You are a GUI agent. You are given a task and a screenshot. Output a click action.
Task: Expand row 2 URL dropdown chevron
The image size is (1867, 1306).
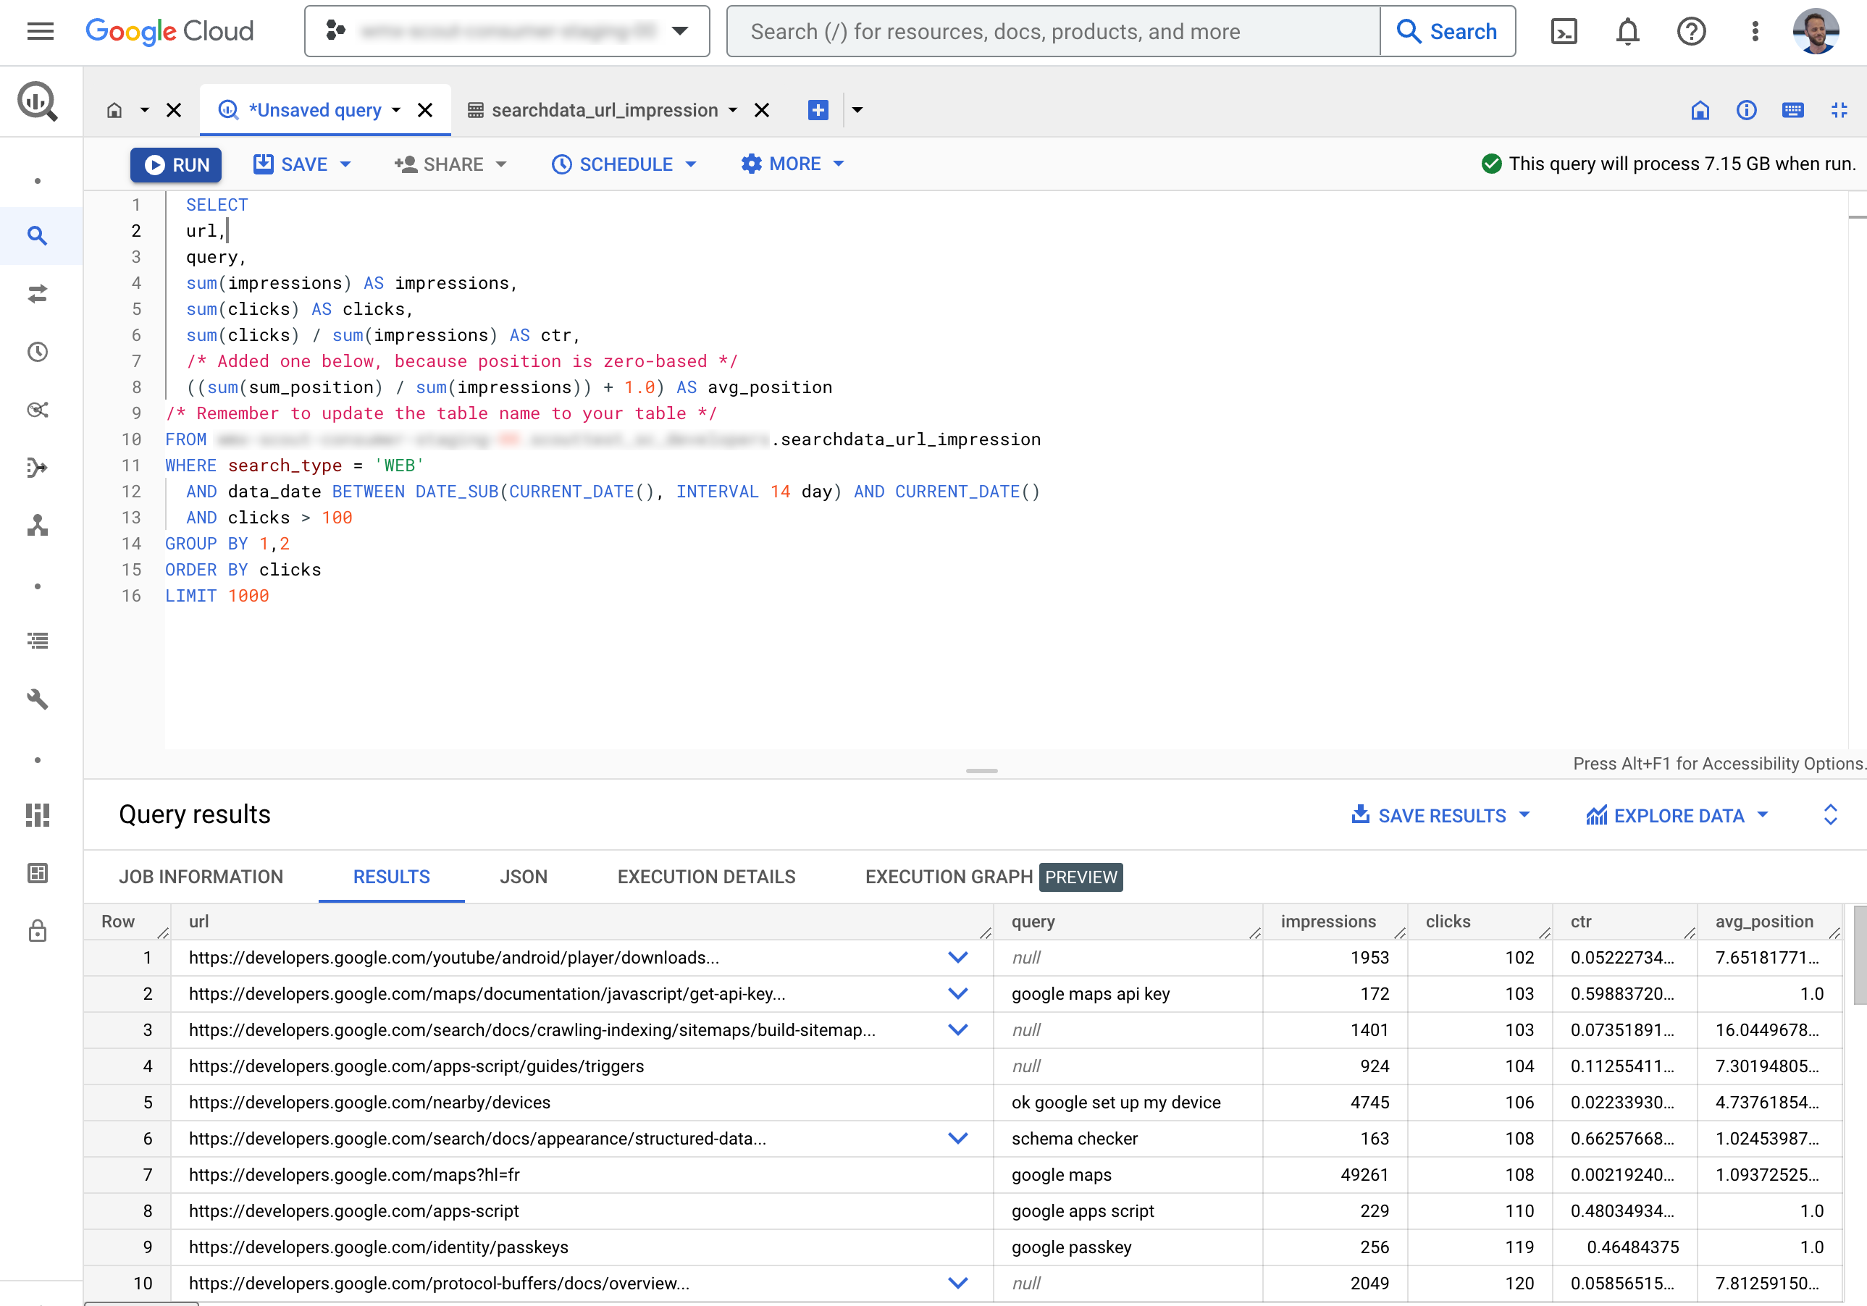coord(959,994)
